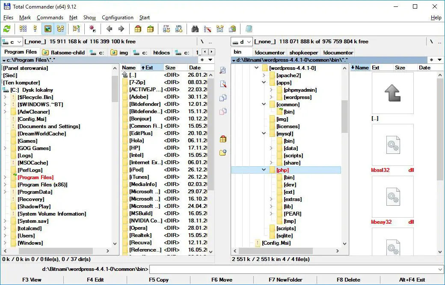Open the Files menu
This screenshot has height=285, width=445.
(8, 18)
